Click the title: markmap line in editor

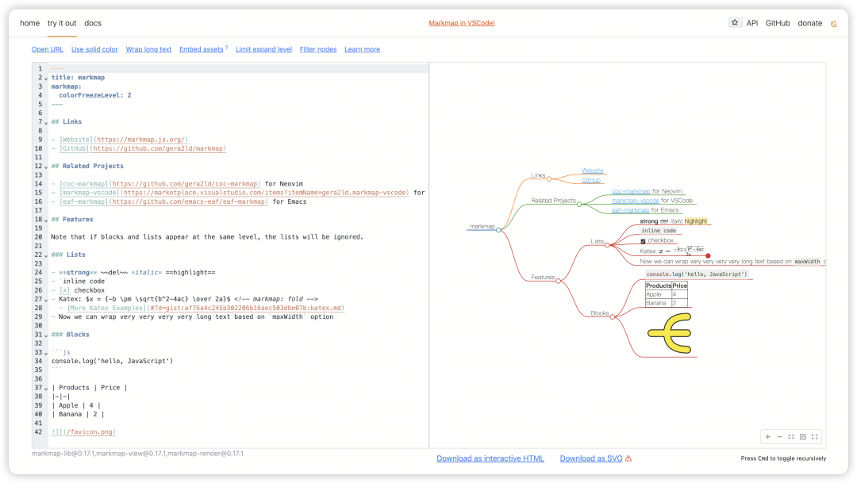click(78, 78)
